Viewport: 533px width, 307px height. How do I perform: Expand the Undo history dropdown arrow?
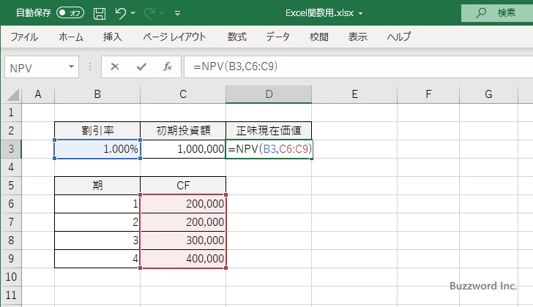pyautogui.click(x=133, y=13)
